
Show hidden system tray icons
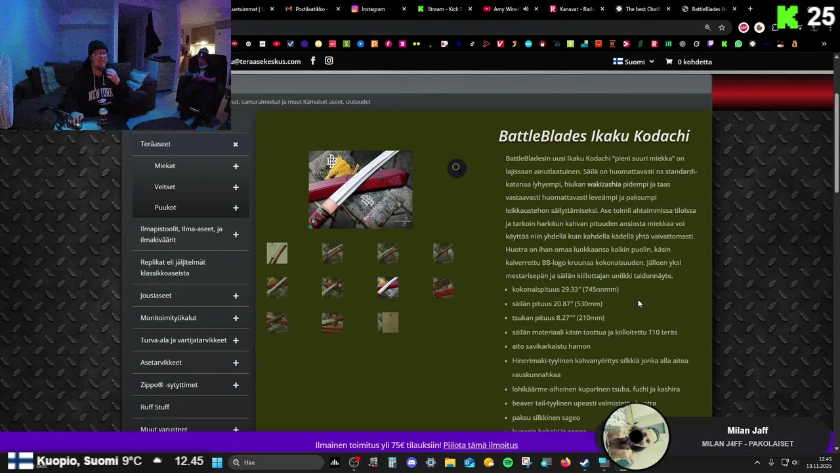[x=757, y=462]
